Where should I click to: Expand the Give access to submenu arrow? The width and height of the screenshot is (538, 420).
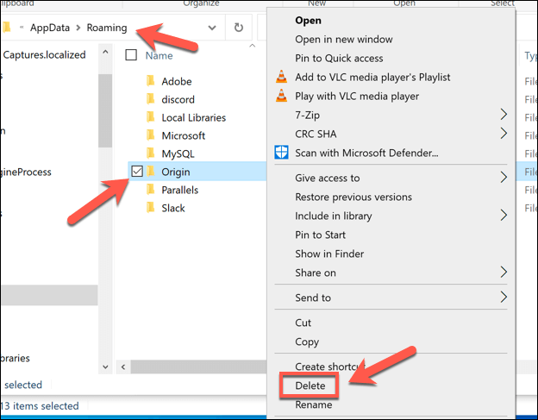504,178
